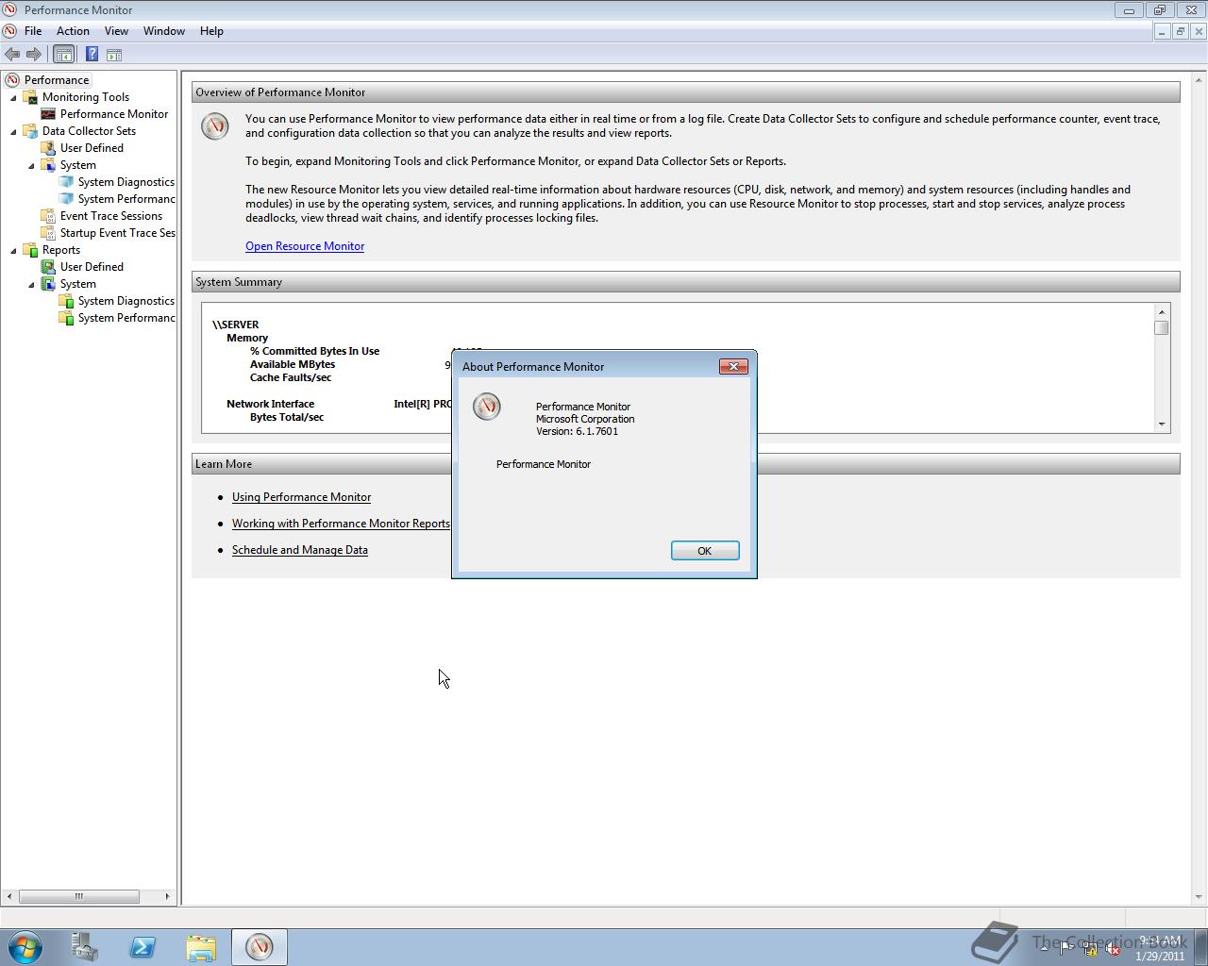
Task: Select Startup Event Trace Sessions label
Action: point(117,233)
